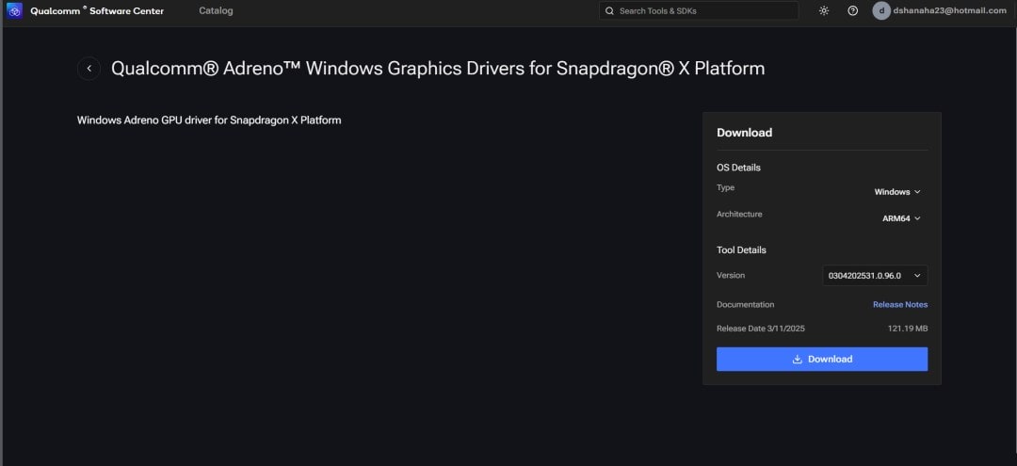This screenshot has width=1017, height=466.
Task: Open the Release Notes link
Action: [900, 305]
